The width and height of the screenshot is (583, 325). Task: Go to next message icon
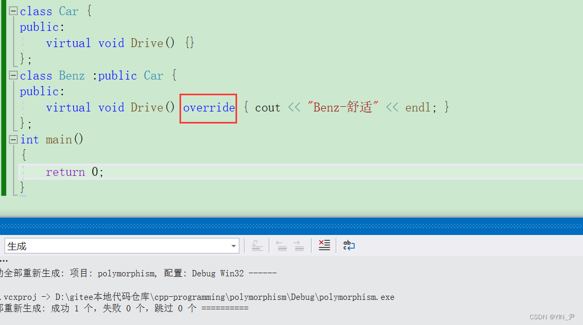[299, 245]
